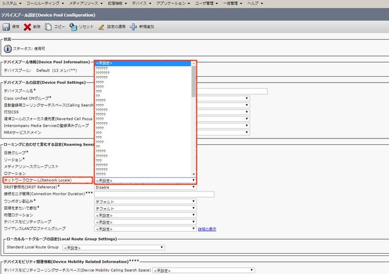
Task: Click the ネットワークロケール(Network Locale) label
Action: coord(38,180)
